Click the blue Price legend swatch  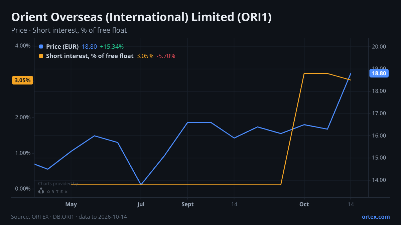click(x=41, y=47)
